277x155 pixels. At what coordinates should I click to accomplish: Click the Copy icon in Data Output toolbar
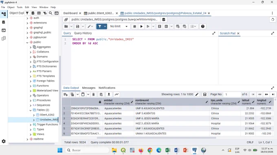[72, 95]
